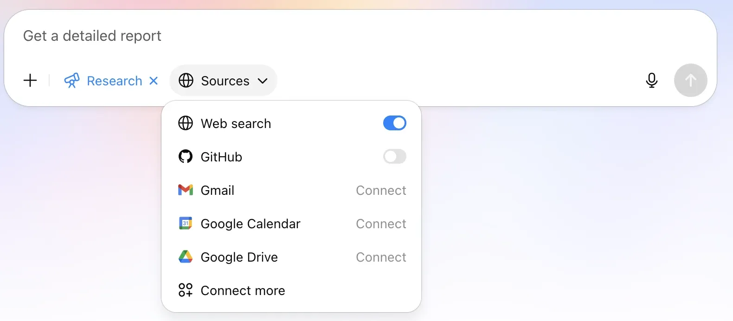Click the microphone voice input icon

click(651, 80)
